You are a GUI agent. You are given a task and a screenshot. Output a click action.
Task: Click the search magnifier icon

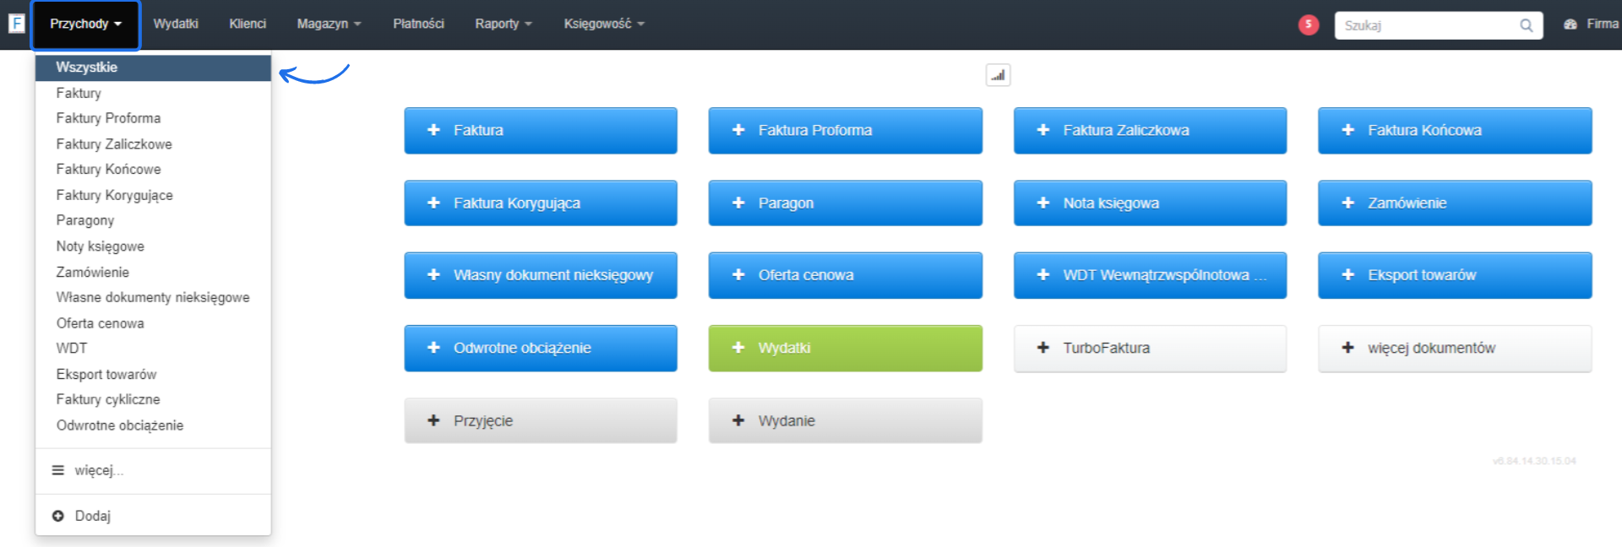tap(1526, 25)
